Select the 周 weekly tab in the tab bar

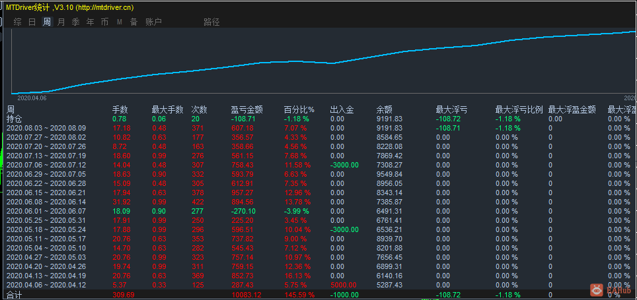[47, 22]
